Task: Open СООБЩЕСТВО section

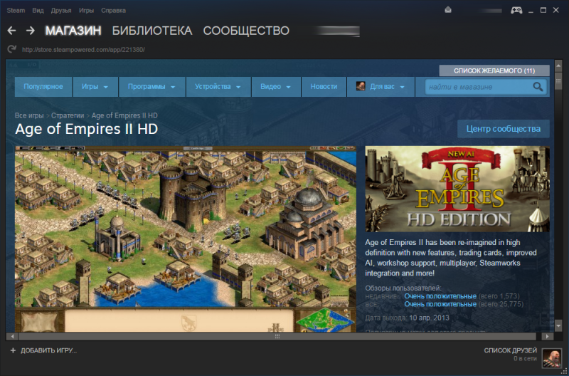Action: [246, 31]
